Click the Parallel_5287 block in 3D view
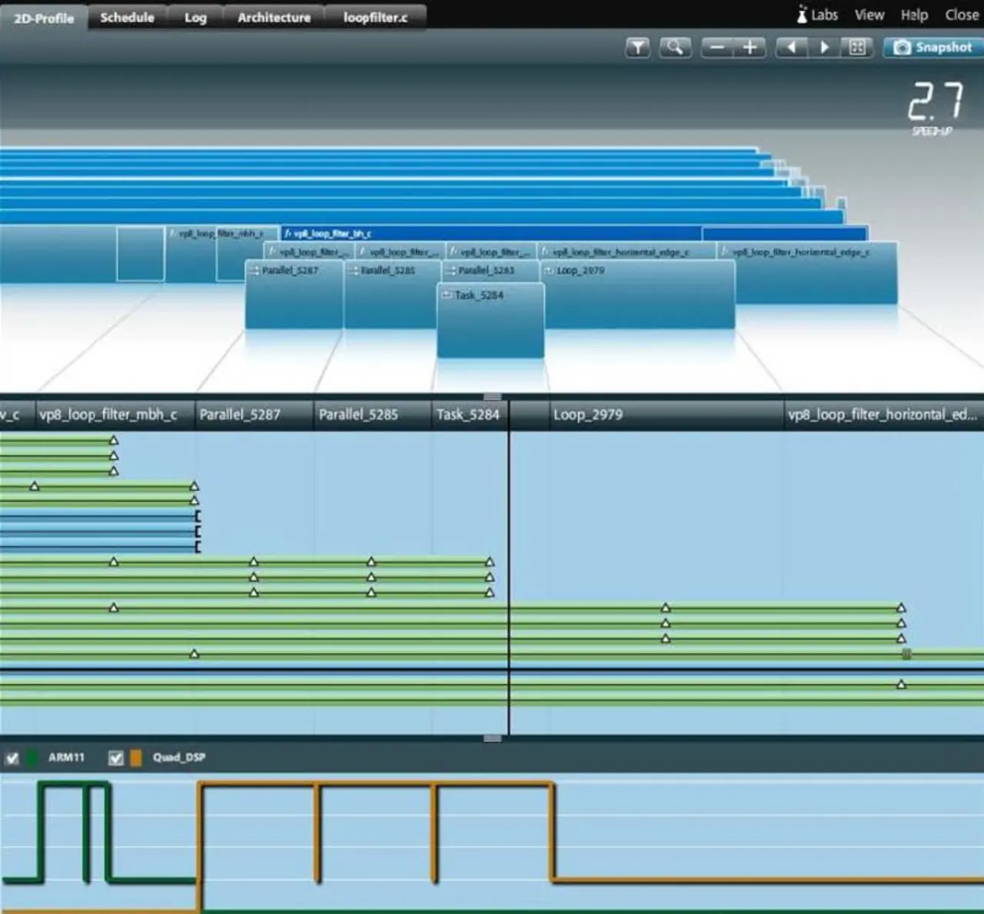Viewport: 984px width, 914px height. [x=293, y=296]
